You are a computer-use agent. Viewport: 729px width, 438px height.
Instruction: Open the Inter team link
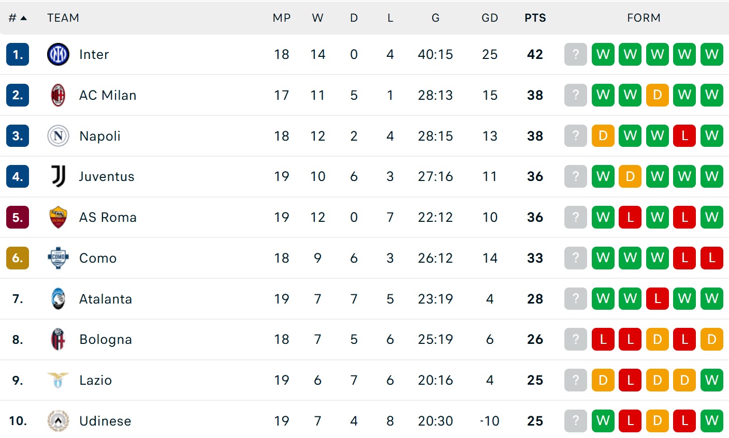pos(94,54)
